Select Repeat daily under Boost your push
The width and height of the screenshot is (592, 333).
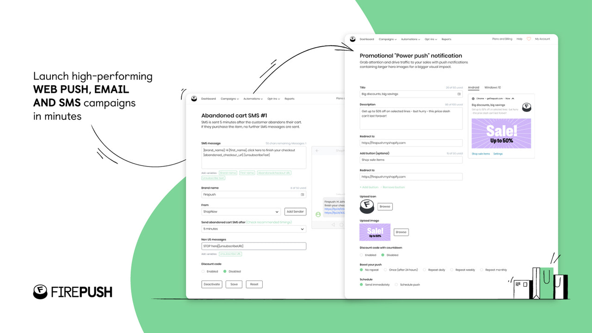pos(423,270)
